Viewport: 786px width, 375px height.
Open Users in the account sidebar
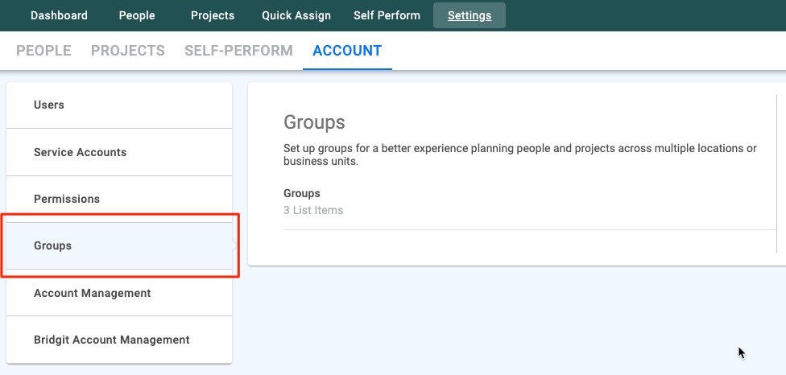point(119,105)
